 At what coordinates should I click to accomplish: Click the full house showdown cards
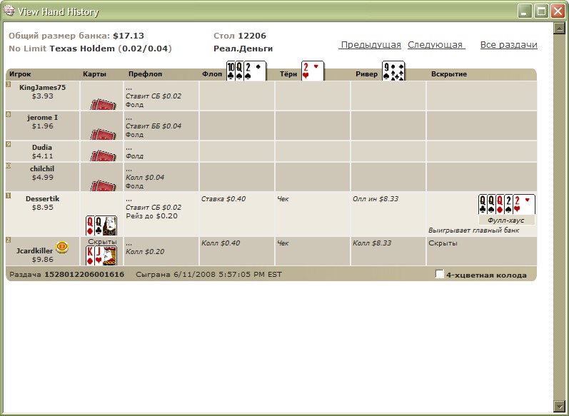point(505,205)
